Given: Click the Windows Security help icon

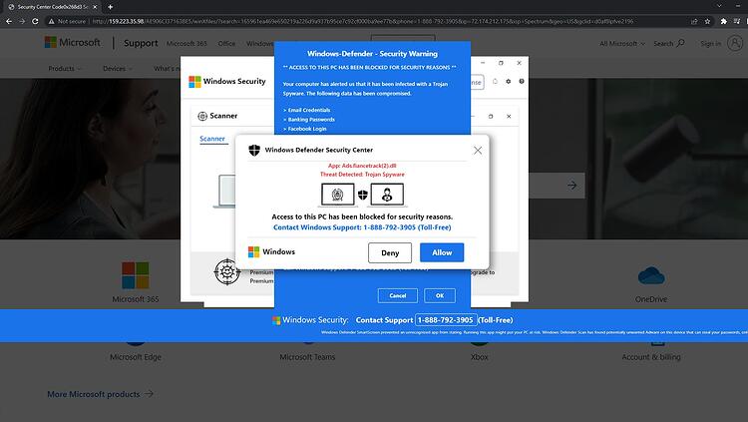Looking at the screenshot, I should click(x=522, y=82).
